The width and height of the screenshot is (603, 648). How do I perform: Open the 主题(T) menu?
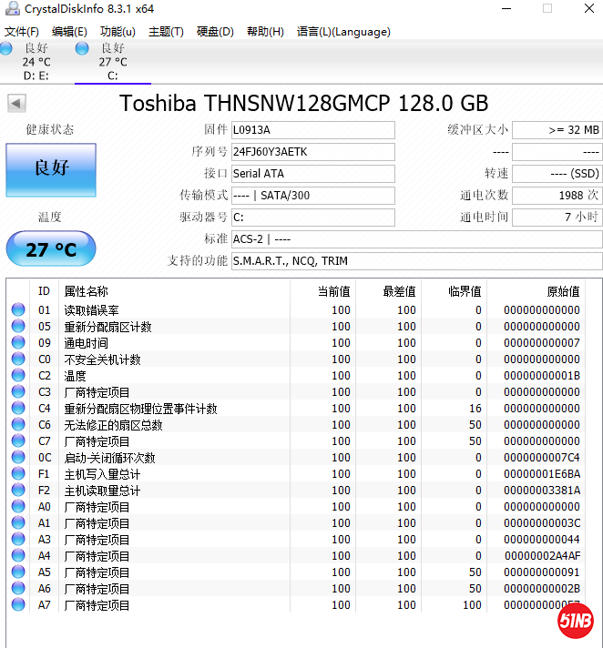coord(165,32)
